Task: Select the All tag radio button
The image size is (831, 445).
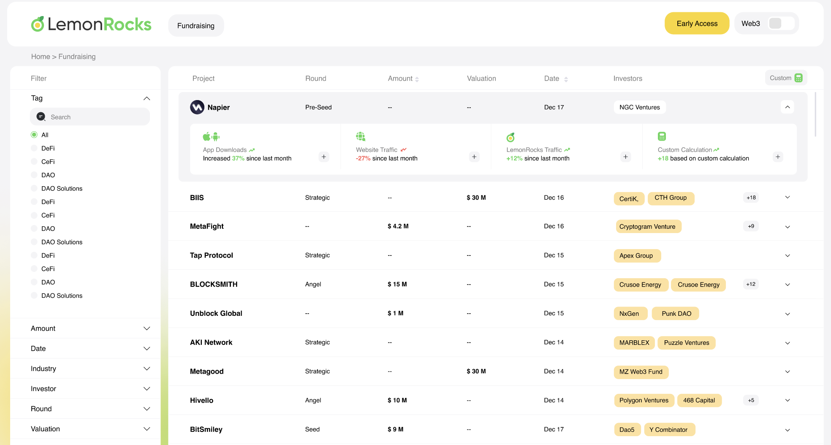Action: click(34, 135)
